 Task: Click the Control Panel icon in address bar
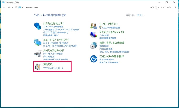pyautogui.click(x=20, y=7)
